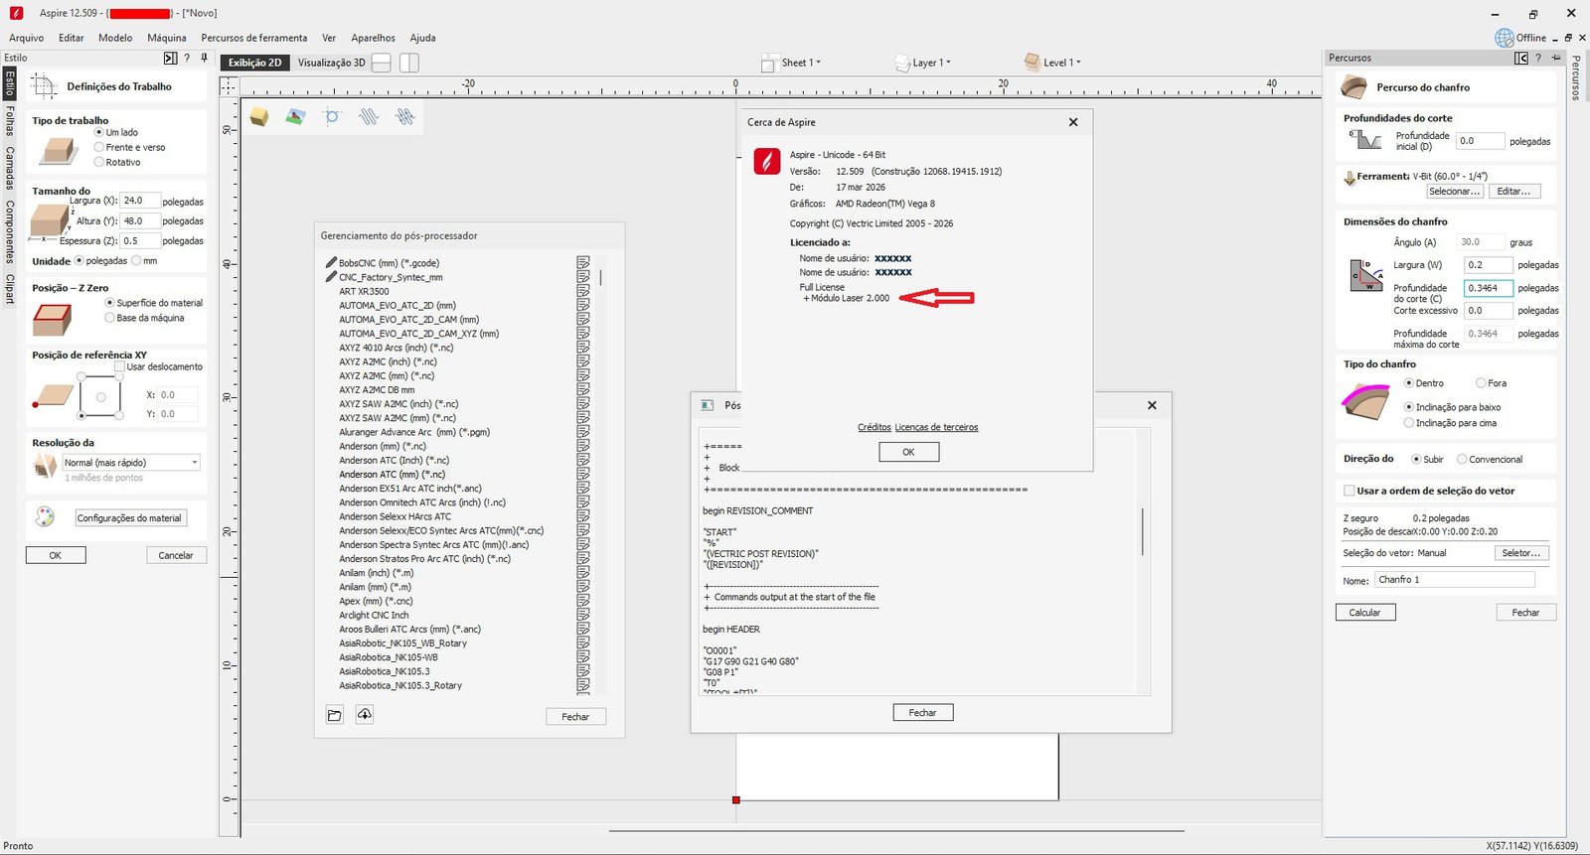Click the document icon for ART XR3500 row
This screenshot has height=855, width=1590.
583,291
